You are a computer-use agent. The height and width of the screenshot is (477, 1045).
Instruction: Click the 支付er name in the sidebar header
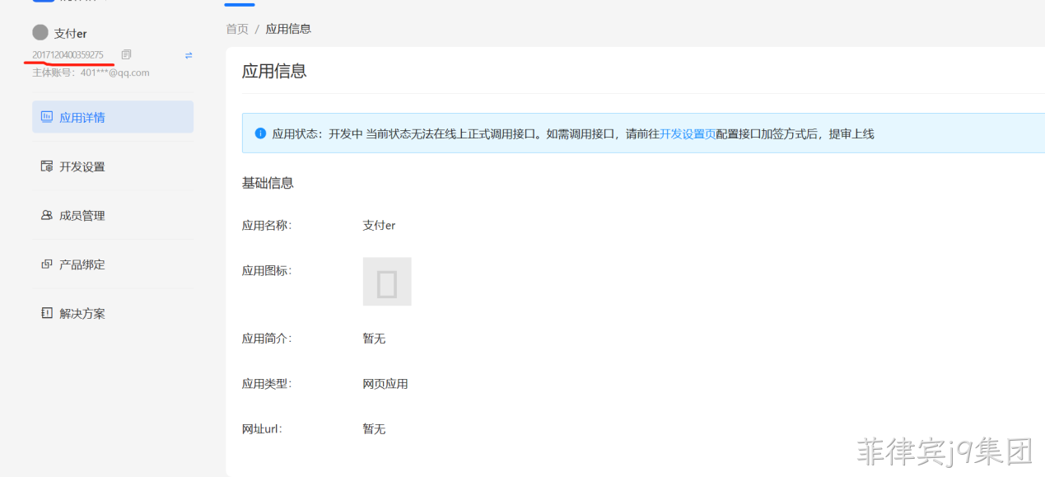71,34
